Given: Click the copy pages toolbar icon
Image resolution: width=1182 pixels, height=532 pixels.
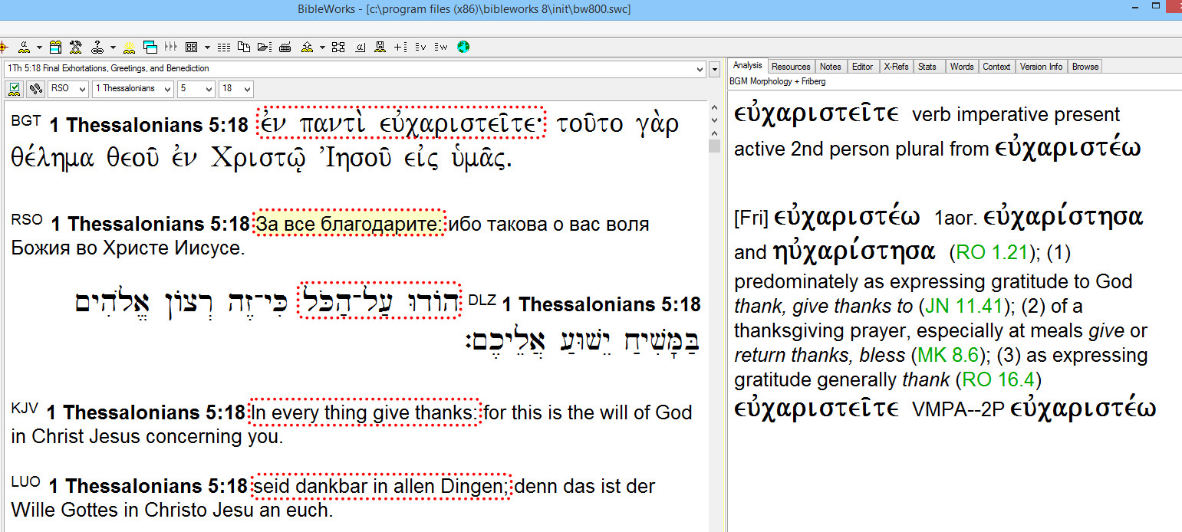Looking at the screenshot, I should tap(244, 47).
